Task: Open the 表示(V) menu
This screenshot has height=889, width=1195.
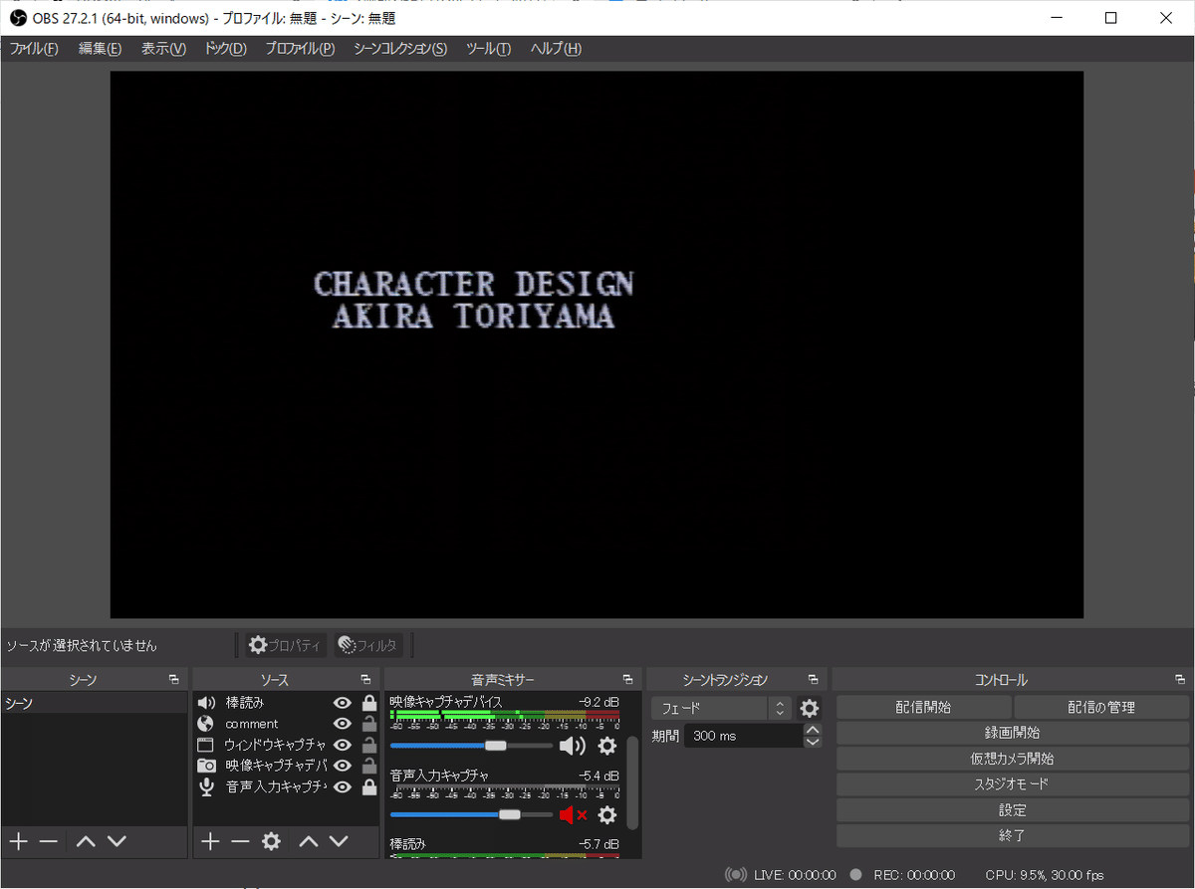Action: (x=163, y=49)
